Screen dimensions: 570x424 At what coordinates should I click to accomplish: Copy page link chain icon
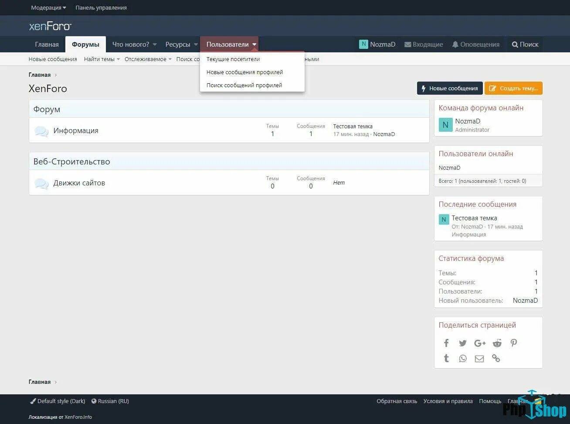pos(496,358)
